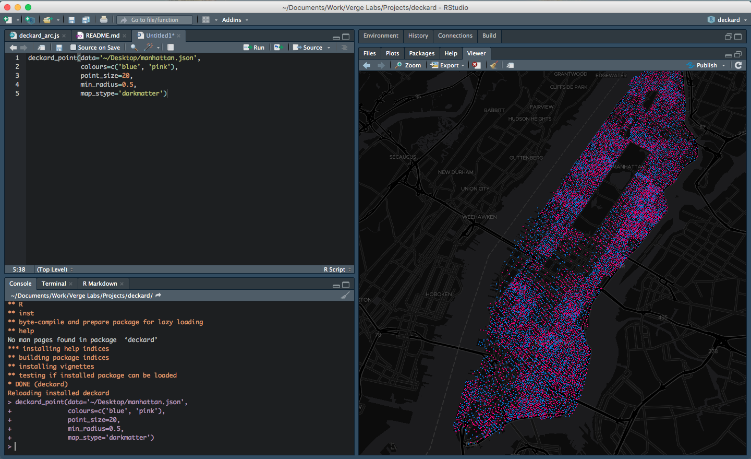
Task: Switch to the Terminal tab
Action: point(54,284)
